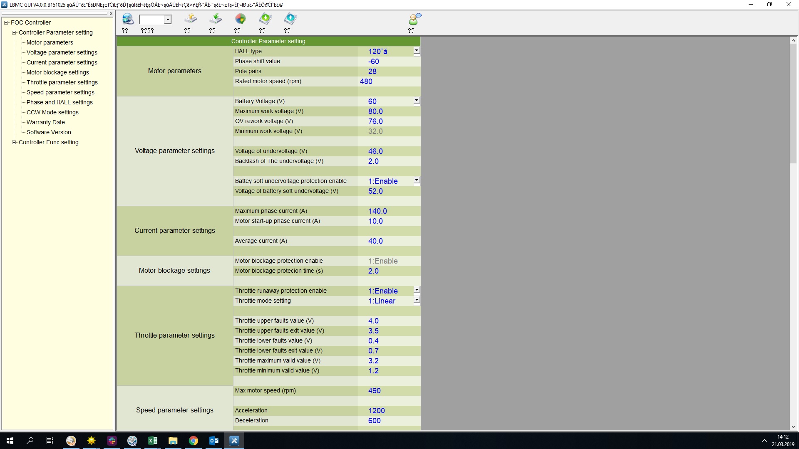Select Phase and HALL settings in tree
799x449 pixels.
(x=60, y=102)
